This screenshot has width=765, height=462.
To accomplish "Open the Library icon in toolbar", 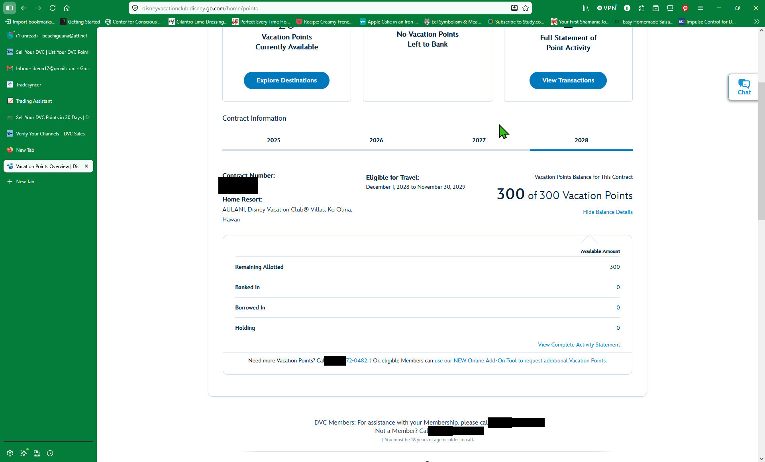I will [586, 8].
